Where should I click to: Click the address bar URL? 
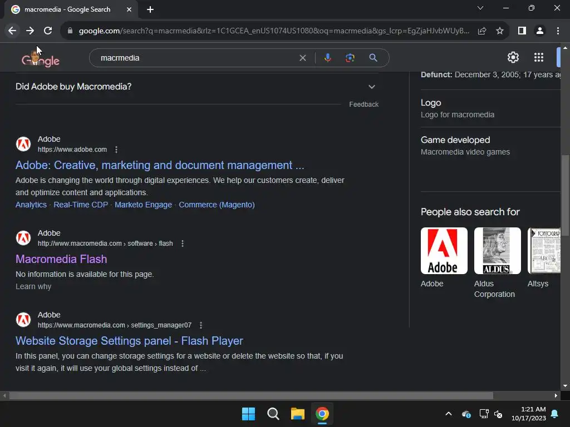pyautogui.click(x=274, y=31)
